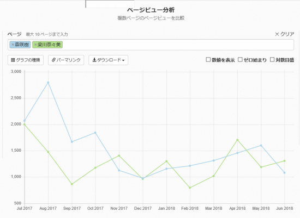Click the パーマリンク button
Image resolution: width=300 pixels, height=218 pixels.
66,60
